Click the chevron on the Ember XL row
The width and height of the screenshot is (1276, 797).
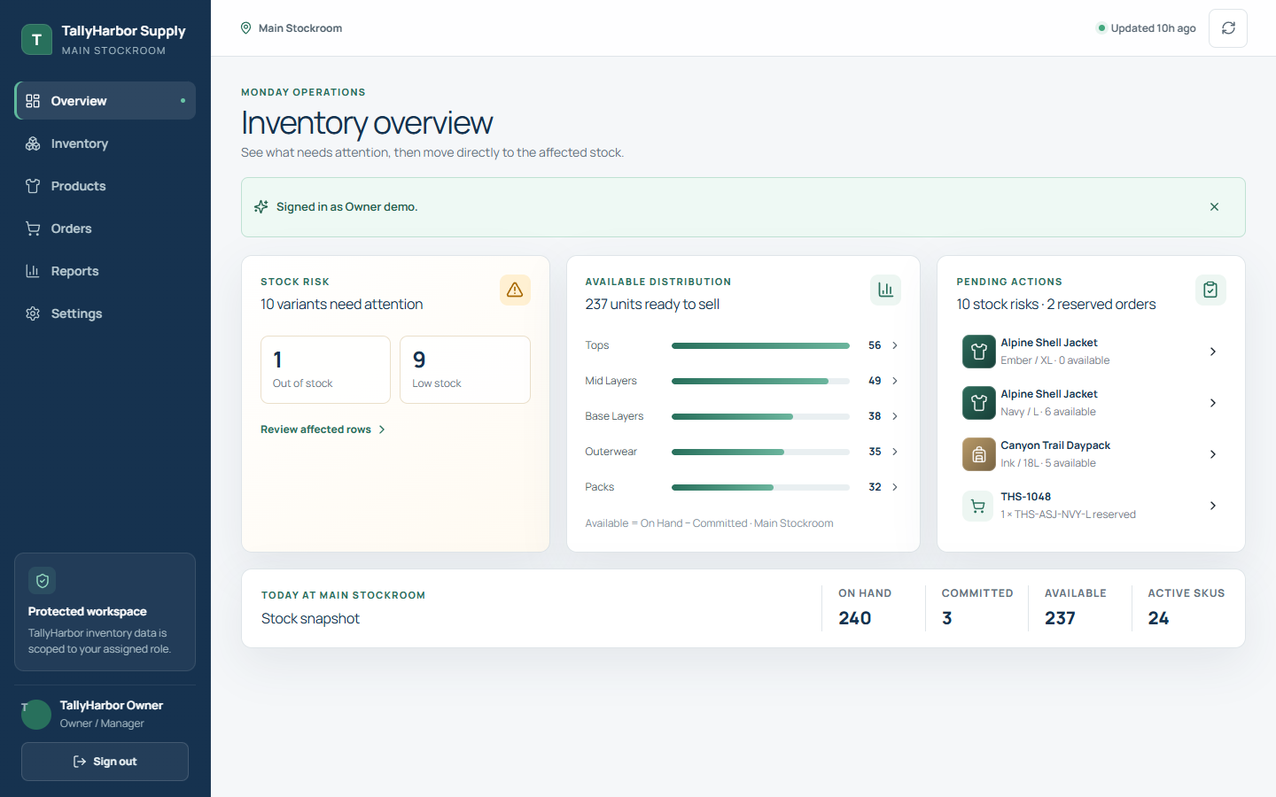coord(1213,352)
